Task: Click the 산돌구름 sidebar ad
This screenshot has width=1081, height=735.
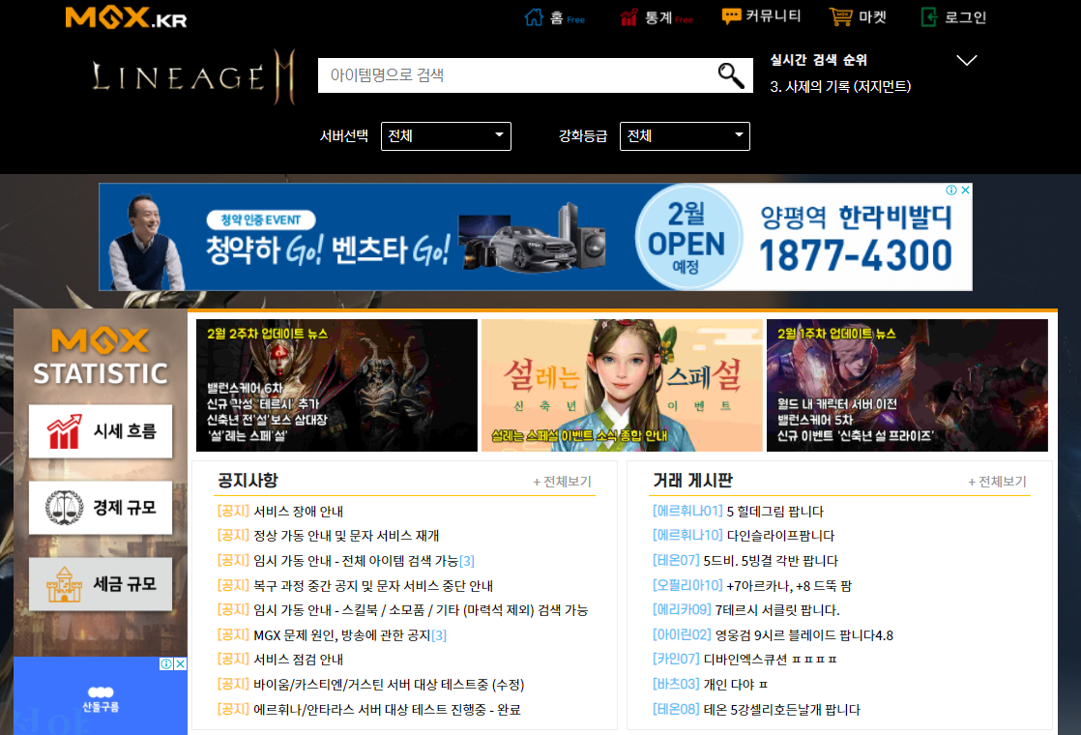Action: click(x=101, y=695)
